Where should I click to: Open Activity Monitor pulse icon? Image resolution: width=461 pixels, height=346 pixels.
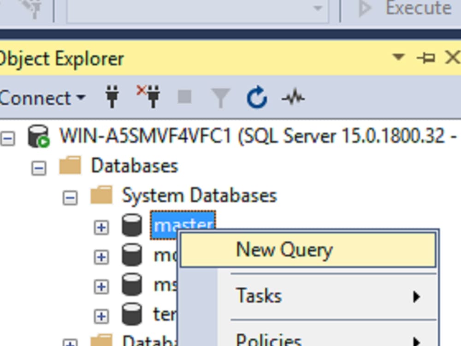click(293, 97)
